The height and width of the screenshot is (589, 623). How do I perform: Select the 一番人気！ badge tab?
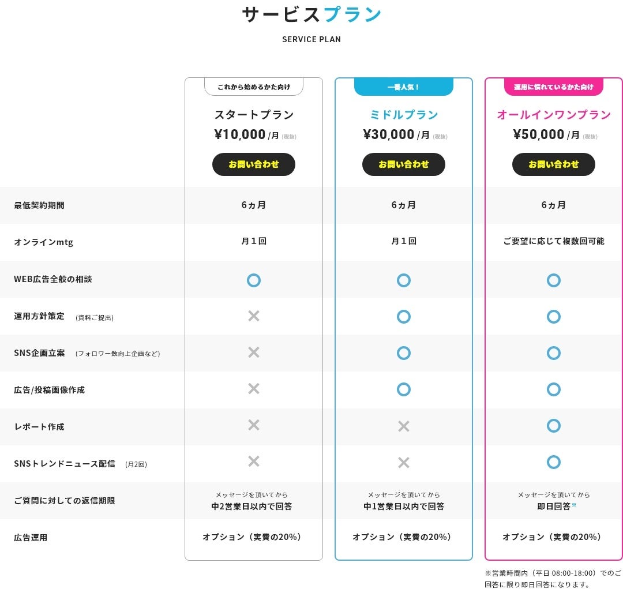coord(404,87)
